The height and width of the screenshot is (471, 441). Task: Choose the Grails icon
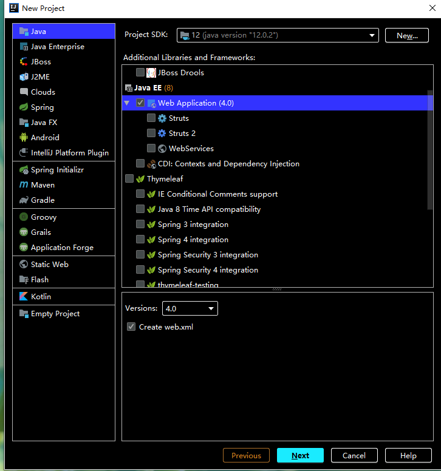click(24, 232)
